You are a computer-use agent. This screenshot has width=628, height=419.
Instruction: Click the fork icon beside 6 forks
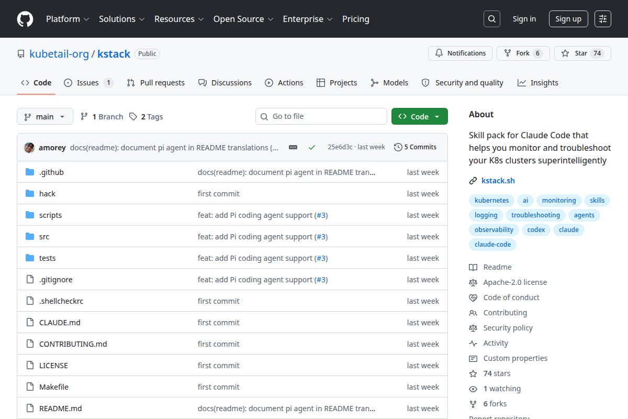click(473, 404)
